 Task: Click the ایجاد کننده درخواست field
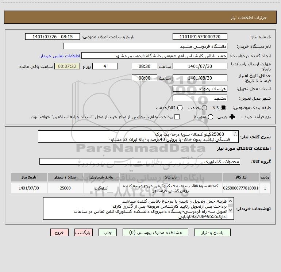click(154, 56)
